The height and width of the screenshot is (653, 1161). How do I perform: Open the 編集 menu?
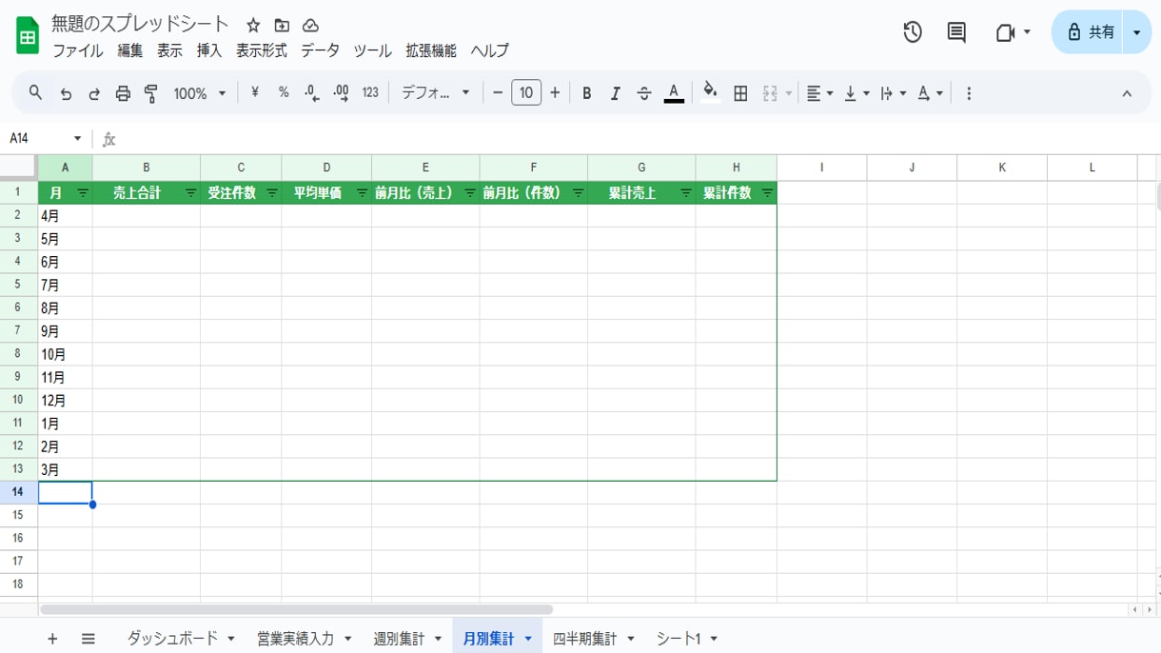[130, 50]
